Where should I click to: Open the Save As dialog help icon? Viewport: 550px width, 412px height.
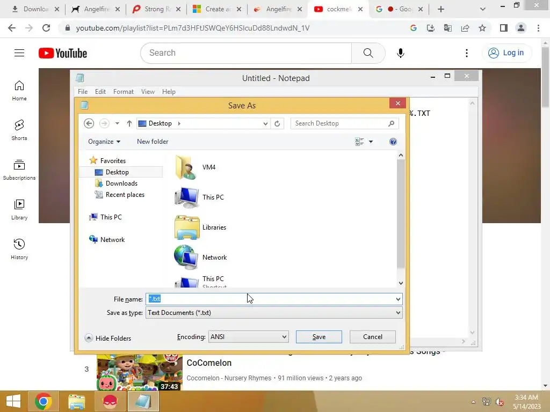(x=393, y=142)
